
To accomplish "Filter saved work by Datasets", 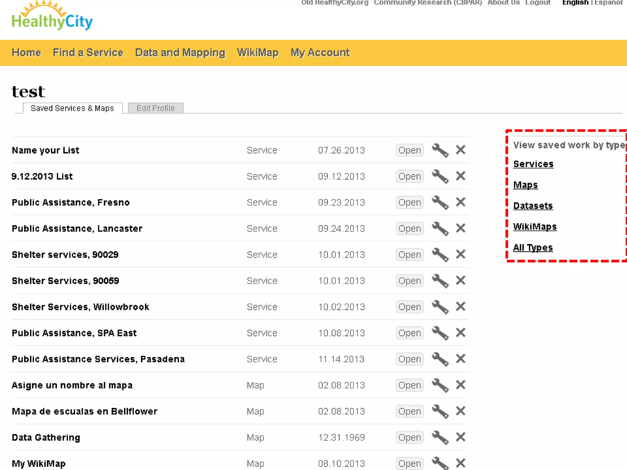I will click(533, 206).
